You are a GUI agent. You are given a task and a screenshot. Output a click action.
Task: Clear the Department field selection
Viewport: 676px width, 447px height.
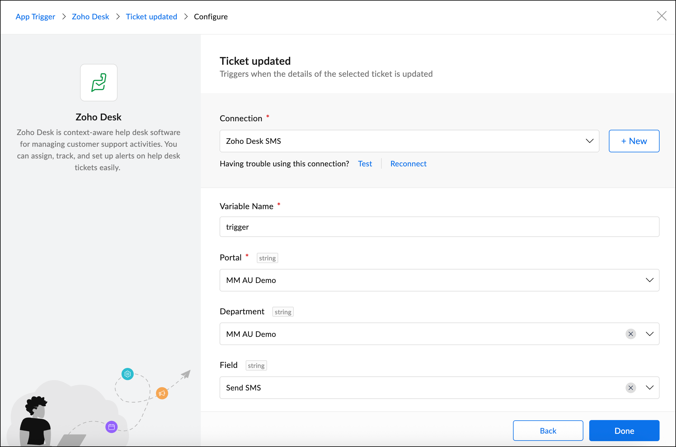coord(631,334)
